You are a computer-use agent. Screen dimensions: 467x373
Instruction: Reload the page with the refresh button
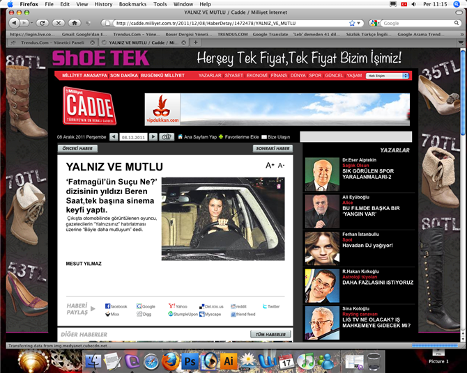click(x=43, y=23)
